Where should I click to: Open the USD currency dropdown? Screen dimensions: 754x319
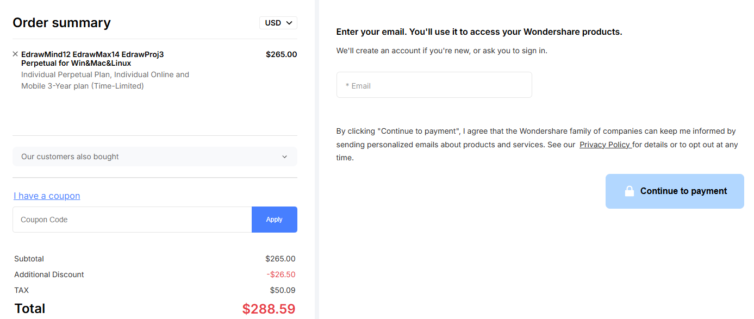[x=278, y=23]
